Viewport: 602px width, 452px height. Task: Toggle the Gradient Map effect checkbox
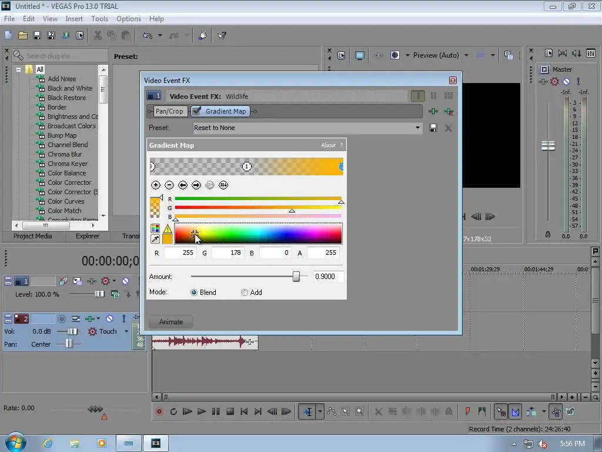point(196,111)
